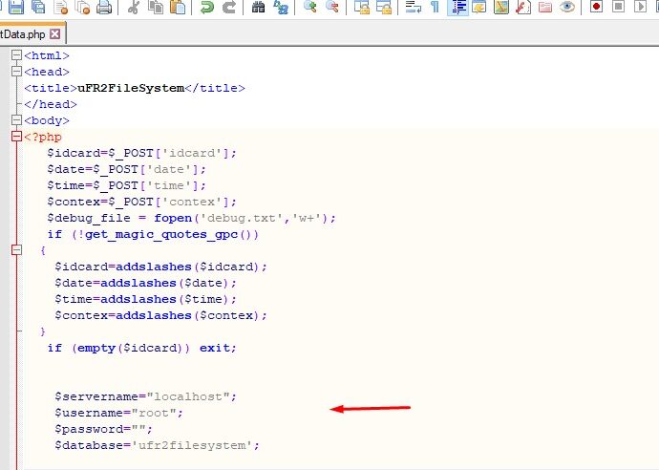The height and width of the screenshot is (470, 659).
Task: Toggle synchronized horizontal scrolling icon
Action: click(x=384, y=7)
